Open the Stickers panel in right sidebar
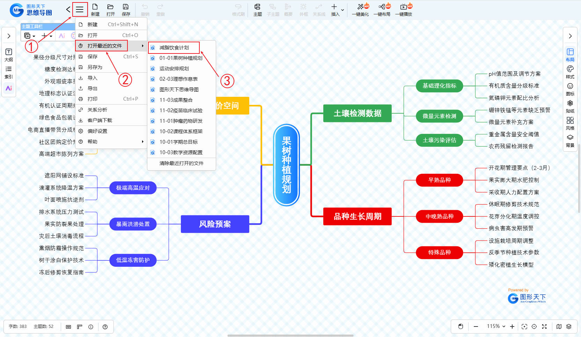This screenshot has width=581, height=337. [x=570, y=106]
